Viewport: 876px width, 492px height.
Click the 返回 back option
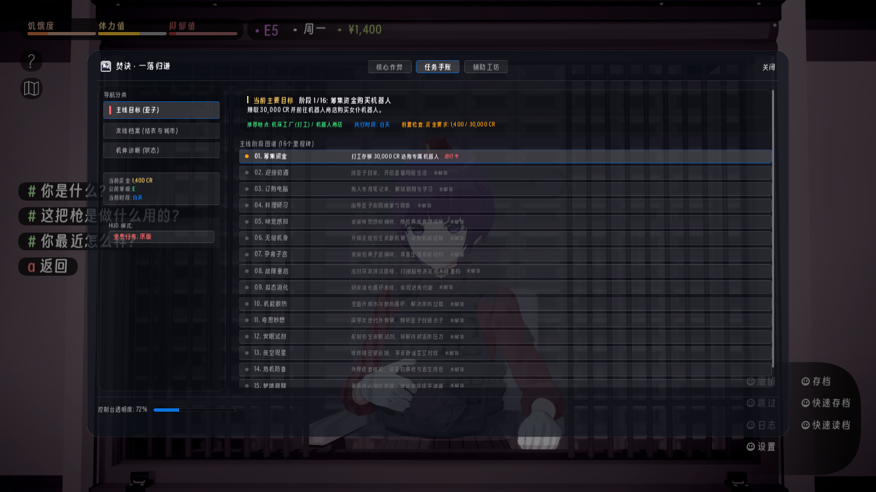click(48, 266)
